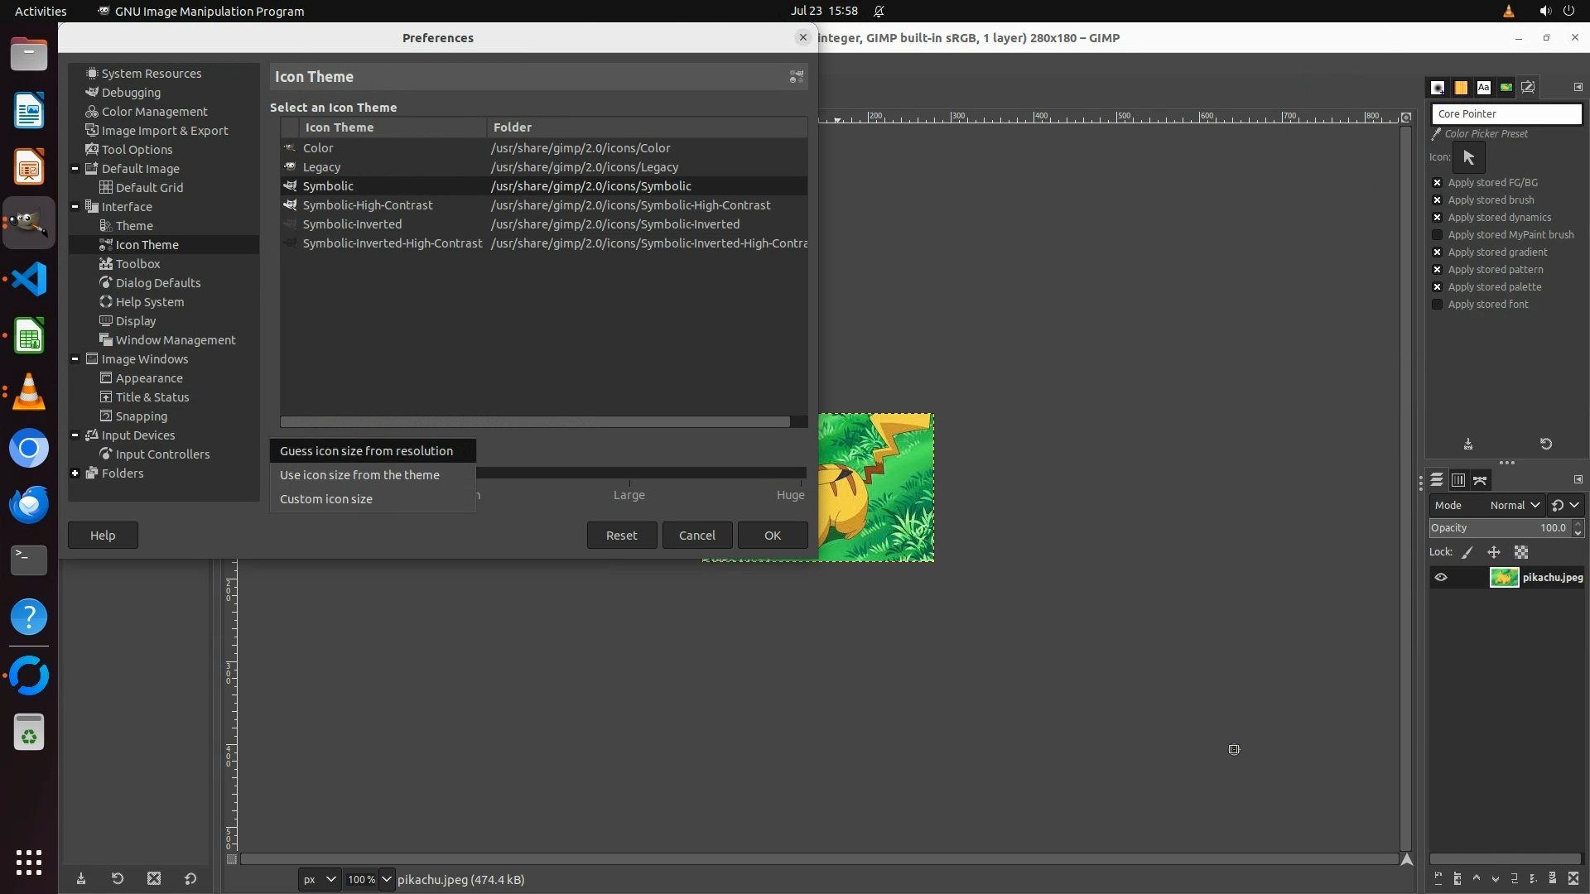Expand the Folders tree item

[x=75, y=473]
